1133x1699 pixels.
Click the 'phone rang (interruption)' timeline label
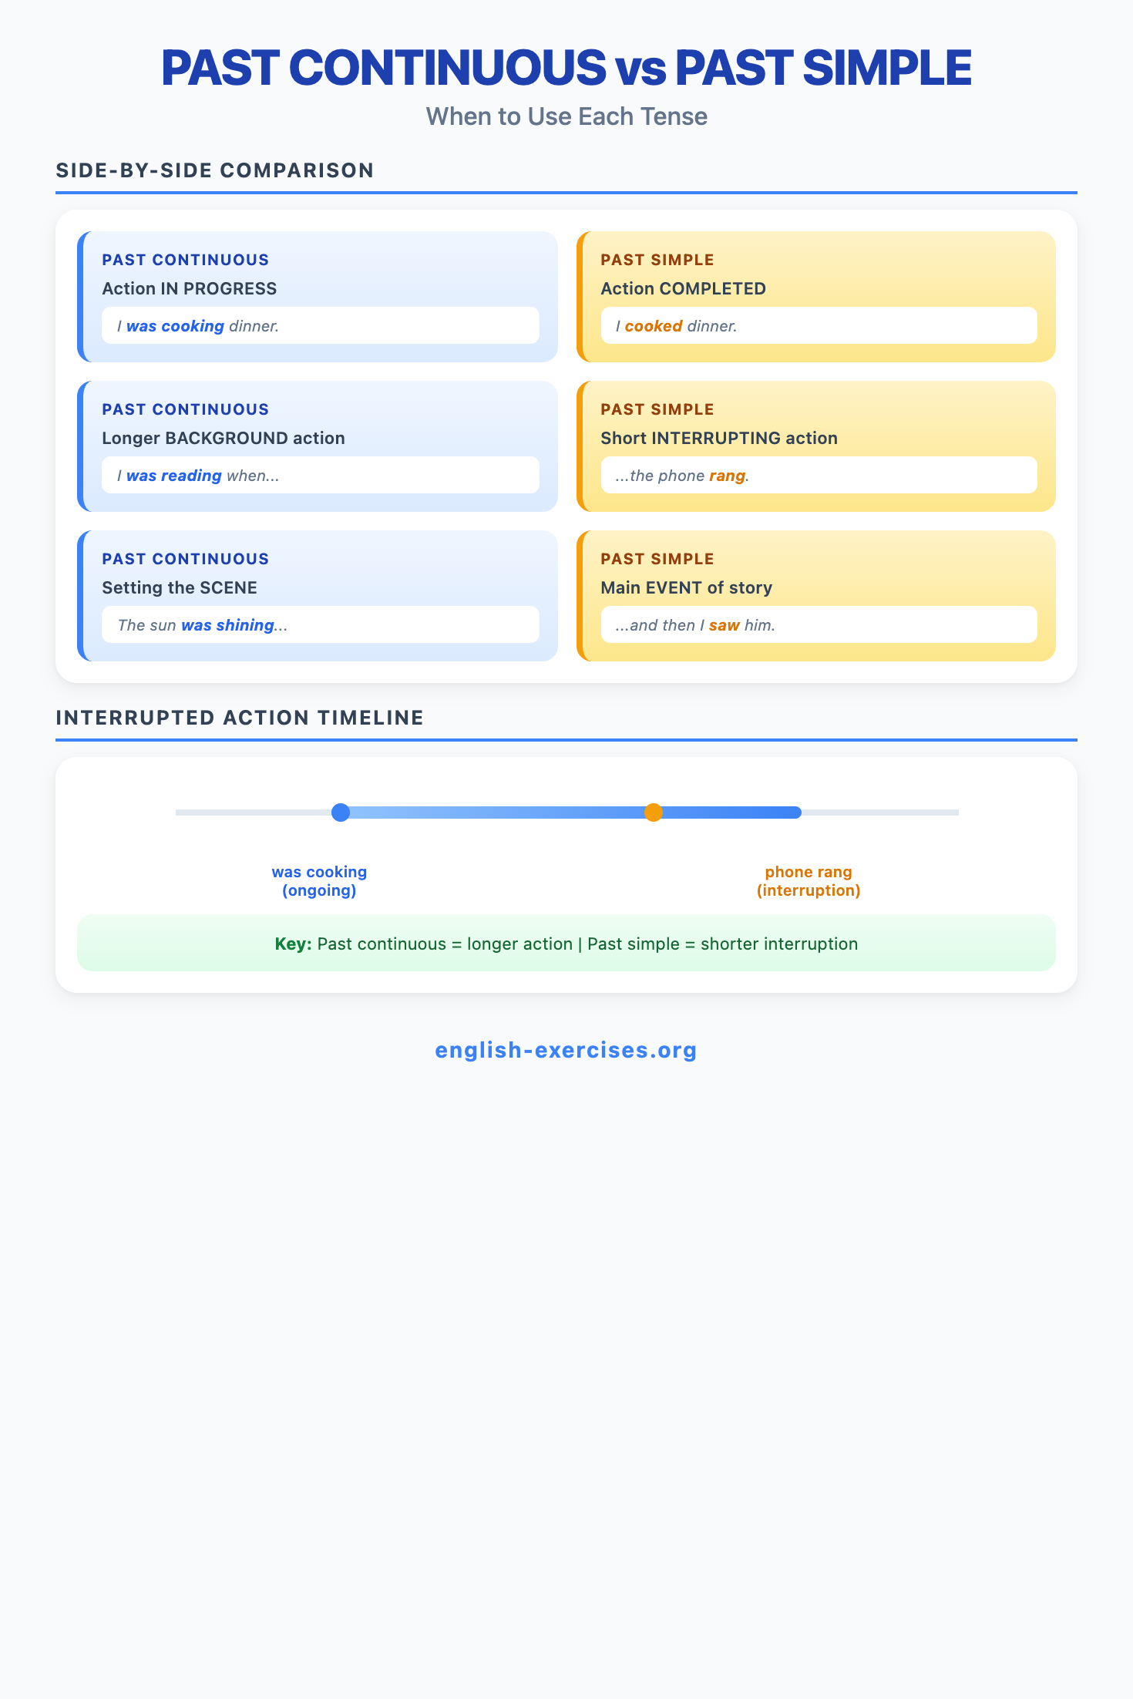[809, 881]
